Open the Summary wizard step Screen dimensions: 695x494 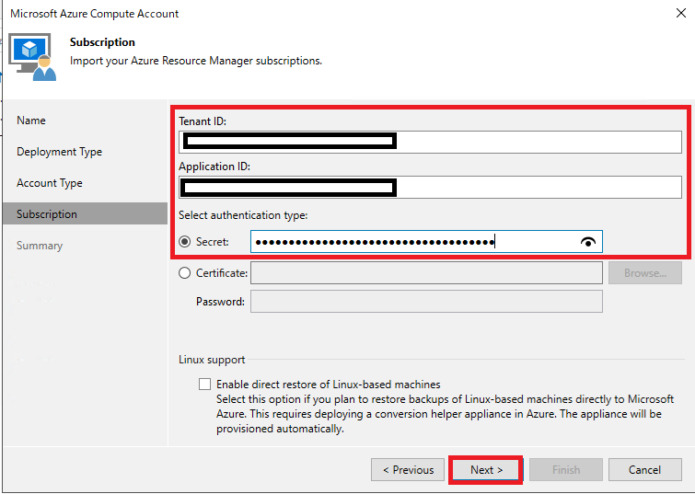pos(40,246)
